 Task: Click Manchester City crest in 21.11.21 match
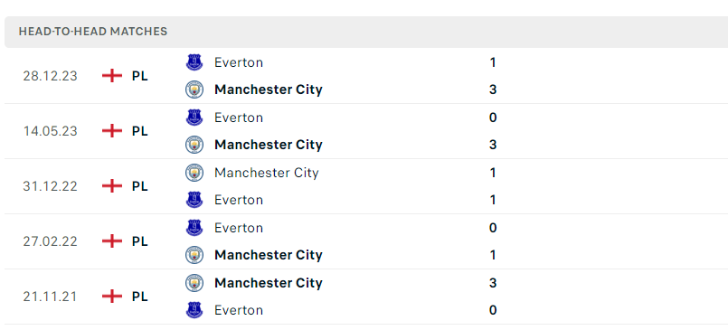pyautogui.click(x=194, y=283)
